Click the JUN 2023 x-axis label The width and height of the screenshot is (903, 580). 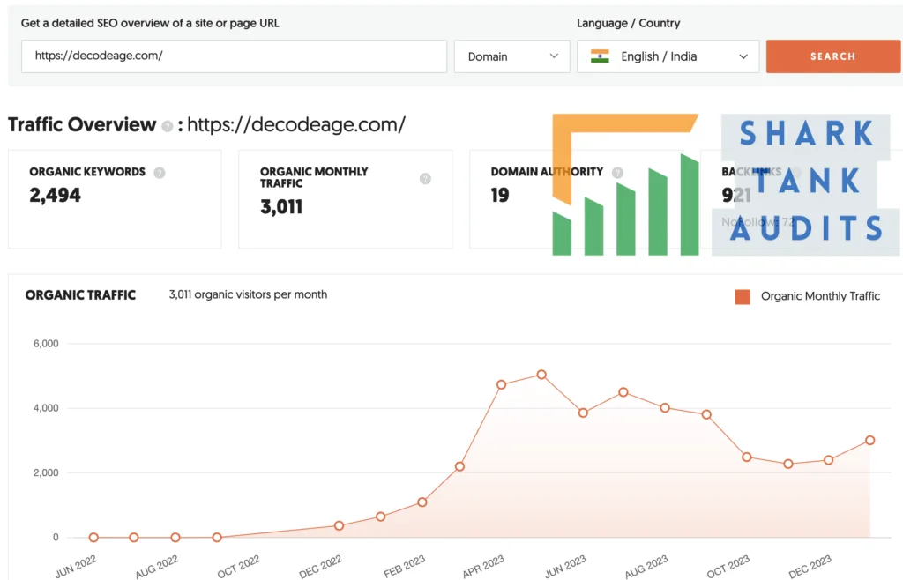point(565,566)
